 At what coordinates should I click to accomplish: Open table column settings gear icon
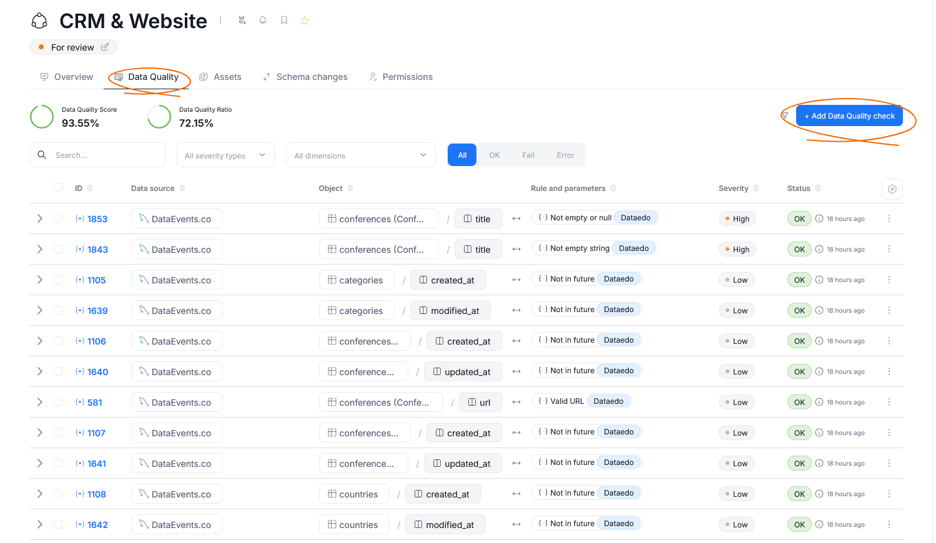pos(892,189)
